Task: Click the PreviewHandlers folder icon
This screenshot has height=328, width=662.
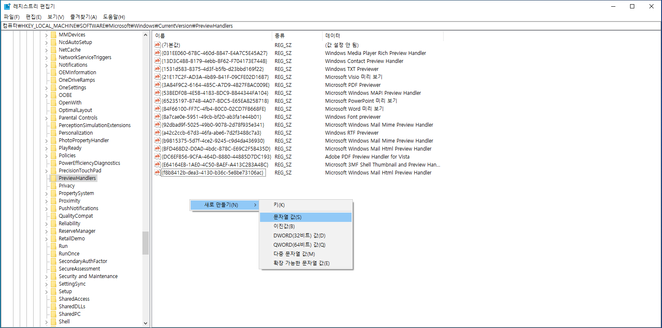Action: 53,178
